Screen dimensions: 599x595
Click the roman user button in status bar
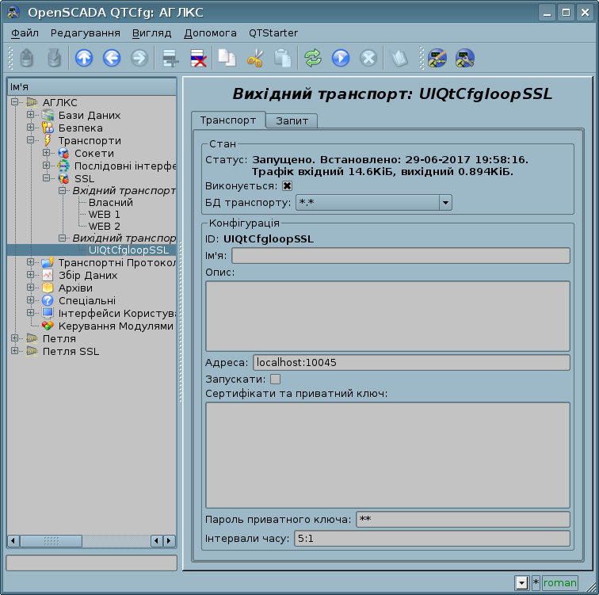click(559, 582)
